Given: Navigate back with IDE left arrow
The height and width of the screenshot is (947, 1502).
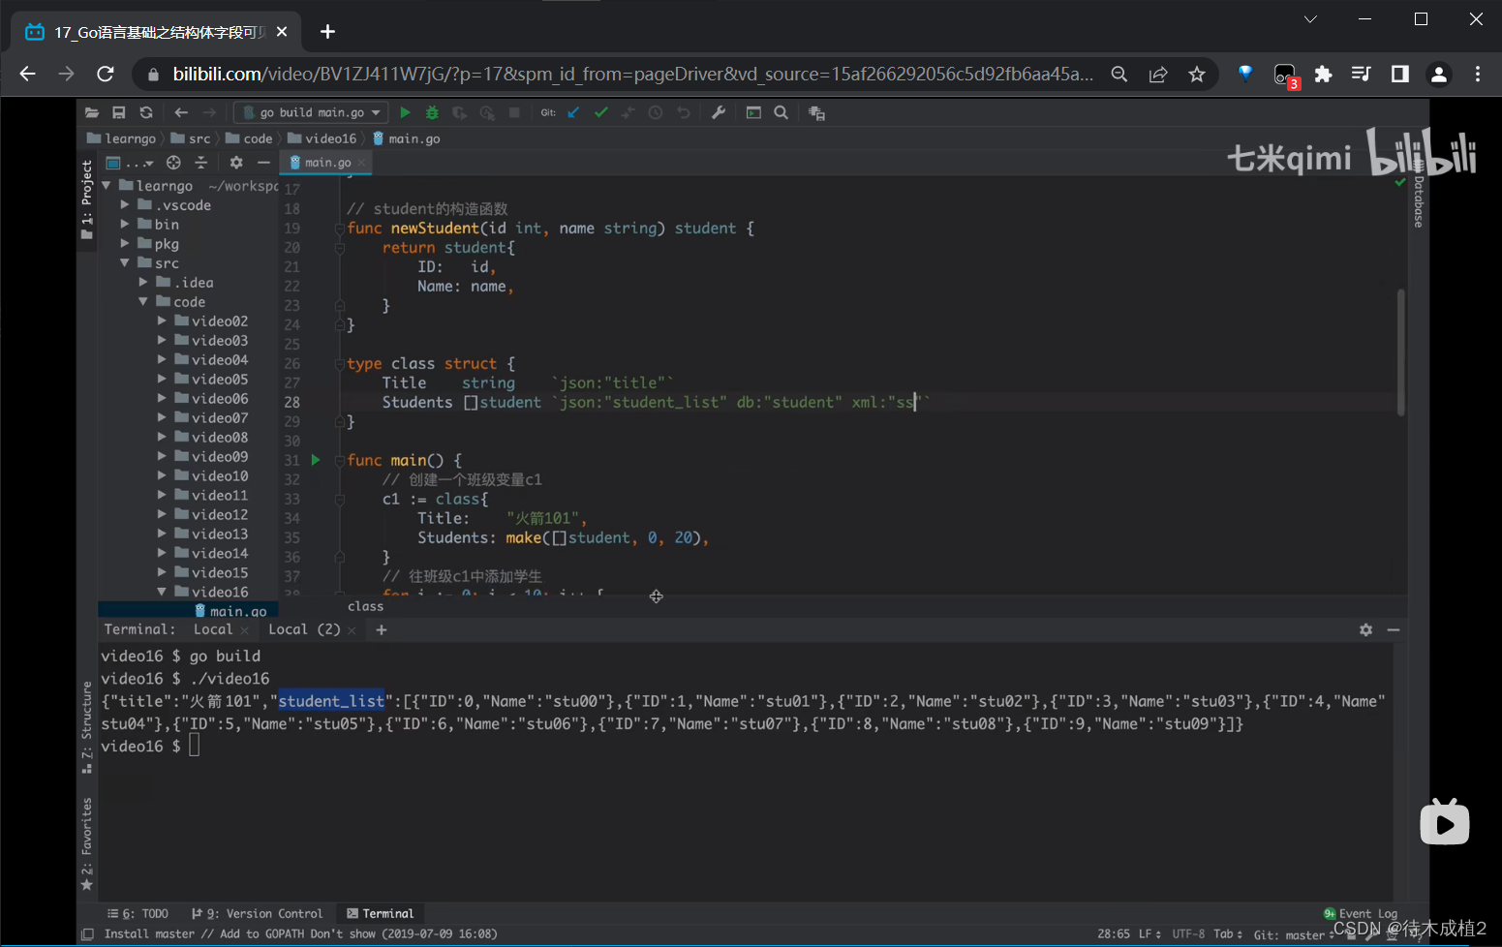Looking at the screenshot, I should coord(181,112).
